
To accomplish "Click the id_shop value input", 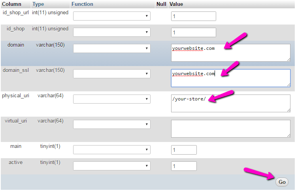I will coord(193,32).
